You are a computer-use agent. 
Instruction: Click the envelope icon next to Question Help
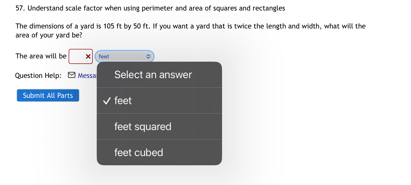[x=71, y=75]
